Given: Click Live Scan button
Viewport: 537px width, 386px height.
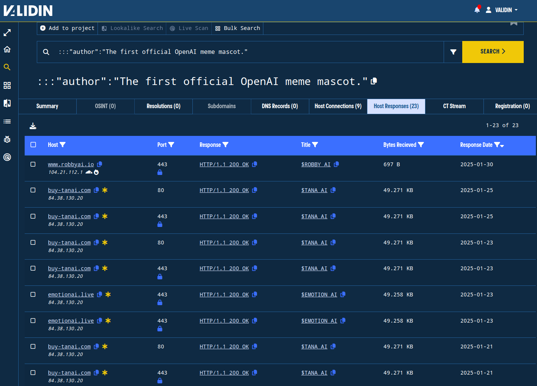Looking at the screenshot, I should [x=189, y=28].
